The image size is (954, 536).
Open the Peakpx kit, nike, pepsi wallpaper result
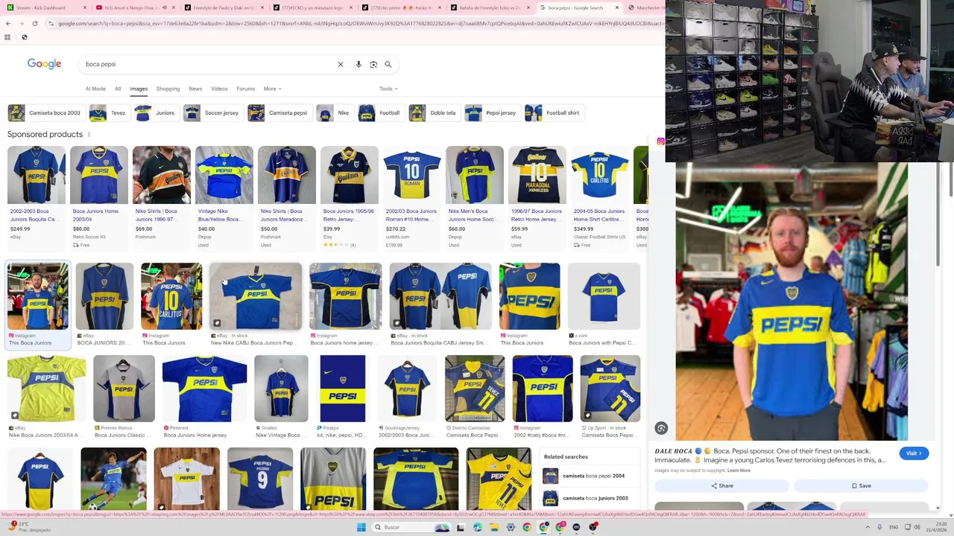tap(343, 397)
